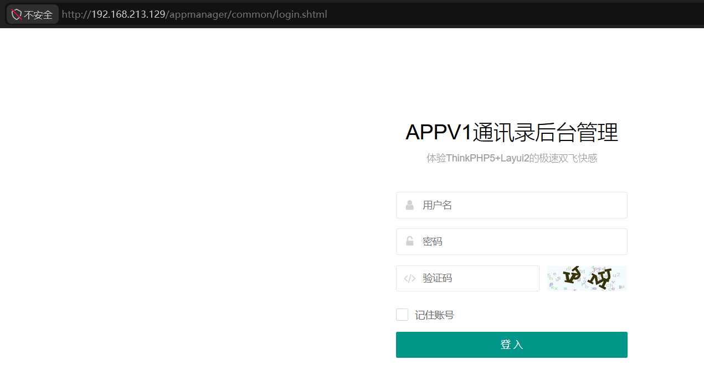Tick the 记住账号 checkbox
This screenshot has width=704, height=381.
[402, 315]
